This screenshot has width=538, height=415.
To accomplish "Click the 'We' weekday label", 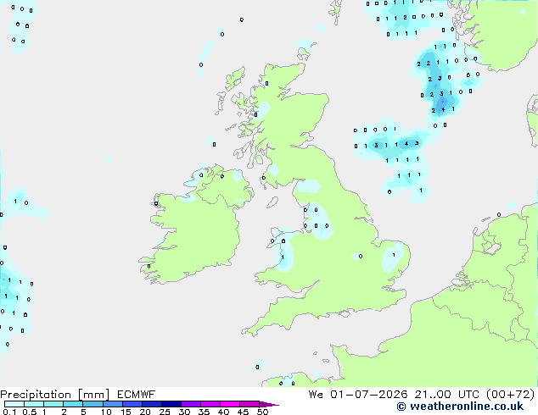I will point(316,395).
